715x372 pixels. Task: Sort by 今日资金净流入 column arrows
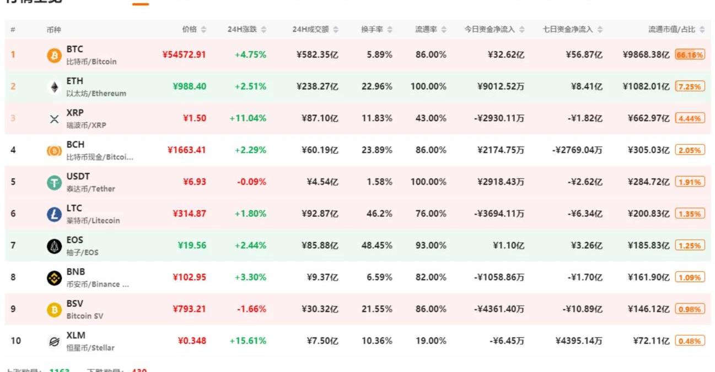tap(522, 30)
